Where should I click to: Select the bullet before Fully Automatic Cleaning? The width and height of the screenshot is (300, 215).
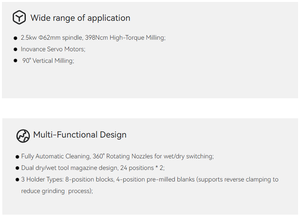point(18,157)
